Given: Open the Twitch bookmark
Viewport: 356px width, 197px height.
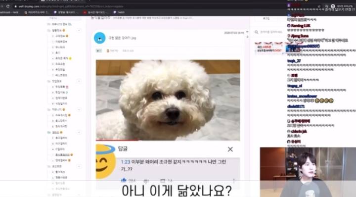Looking at the screenshot, I should [119, 12].
